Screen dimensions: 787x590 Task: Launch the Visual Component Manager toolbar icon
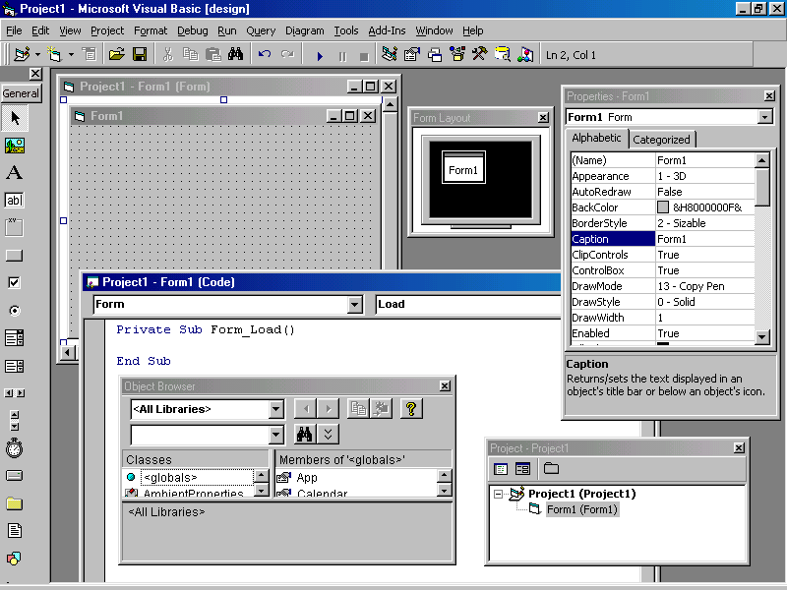pyautogui.click(x=525, y=54)
